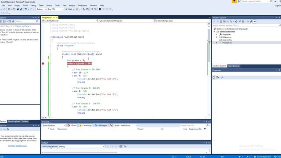Click the comment out lines toolbar icon
The width and height of the screenshot is (281, 158).
coord(92,9)
